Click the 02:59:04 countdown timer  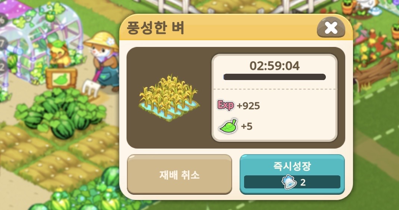pos(274,66)
